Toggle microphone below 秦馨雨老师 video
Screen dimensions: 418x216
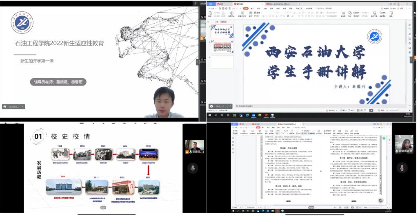tap(402, 168)
